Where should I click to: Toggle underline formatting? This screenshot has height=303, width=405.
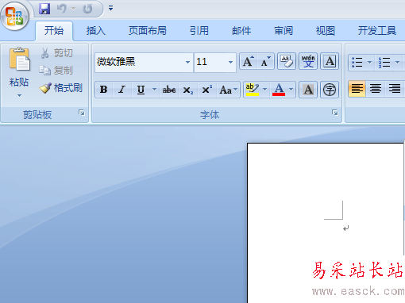(x=141, y=90)
